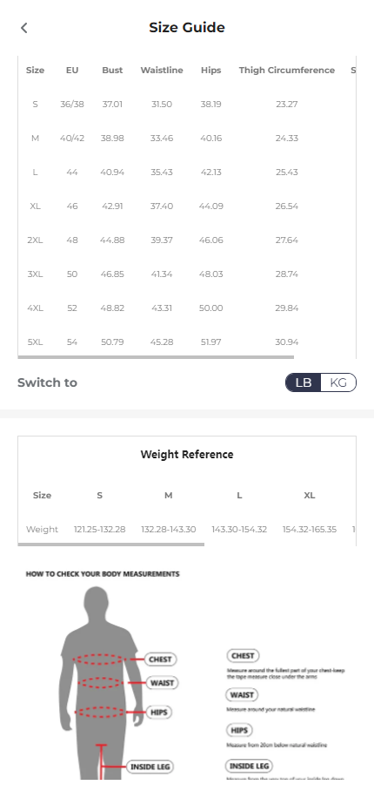
Task: Click the INSIDE LEG label on diagram
Action: coord(150,767)
